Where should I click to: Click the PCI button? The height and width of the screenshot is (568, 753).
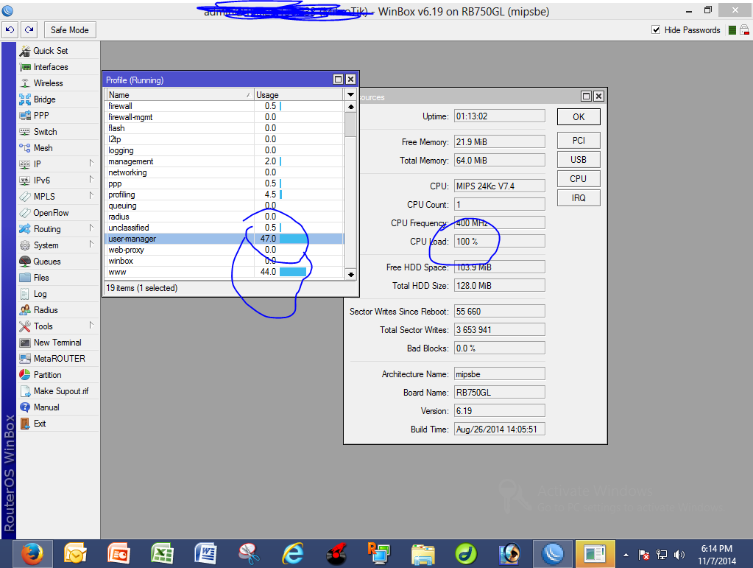click(x=579, y=140)
